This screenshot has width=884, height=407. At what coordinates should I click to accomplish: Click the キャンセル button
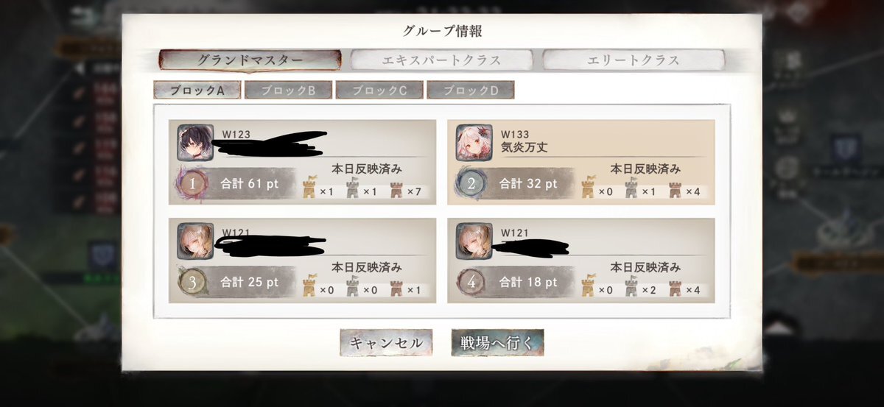(x=386, y=343)
